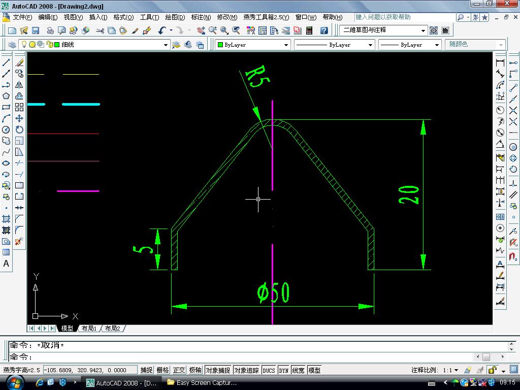Click Easy Screen Capture taskbar button
Image resolution: width=520 pixels, height=390 pixels.
click(202, 383)
